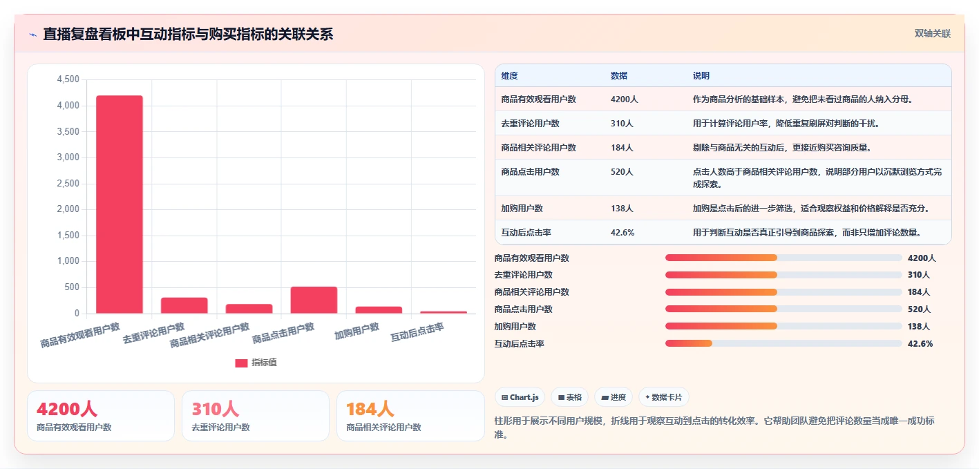Screen dimensions: 979x469
Task: Toggle the 指标值 legend swatch
Action: click(x=241, y=363)
